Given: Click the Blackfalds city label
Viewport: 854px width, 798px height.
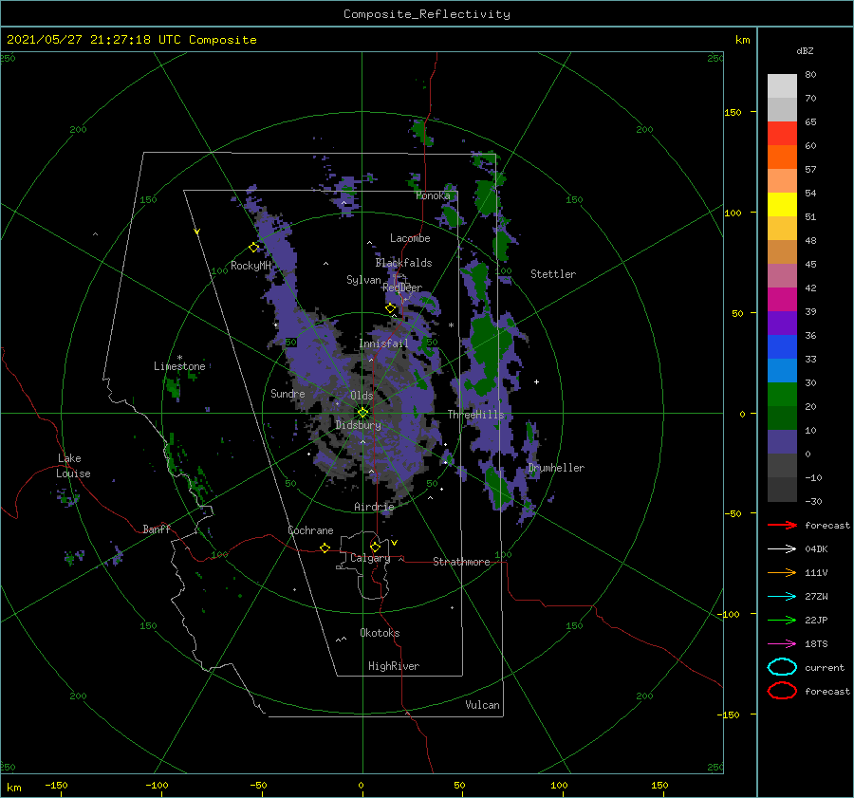Looking at the screenshot, I should (x=403, y=263).
